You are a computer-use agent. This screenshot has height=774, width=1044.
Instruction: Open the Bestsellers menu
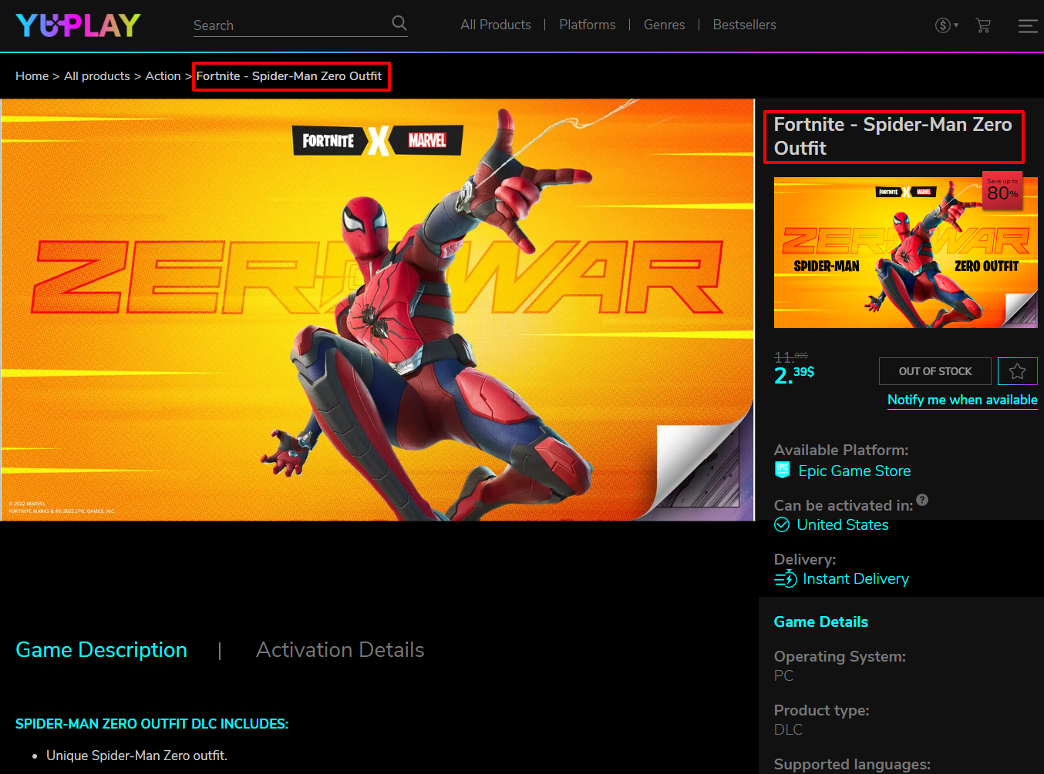tap(745, 25)
